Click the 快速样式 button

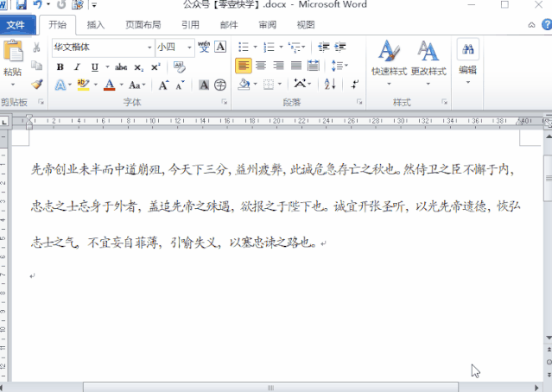pyautogui.click(x=389, y=60)
